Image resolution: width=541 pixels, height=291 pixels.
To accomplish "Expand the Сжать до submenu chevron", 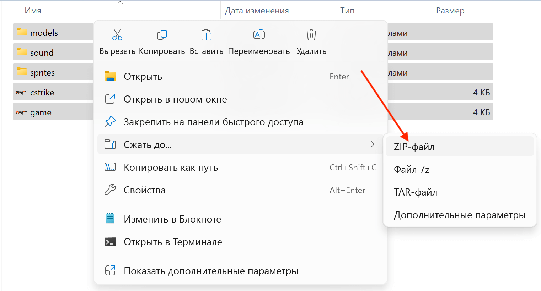I will click(373, 144).
